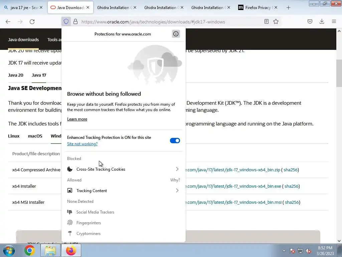Click the Firefox taskbar icon
This screenshot has width=342, height=257.
tap(71, 250)
